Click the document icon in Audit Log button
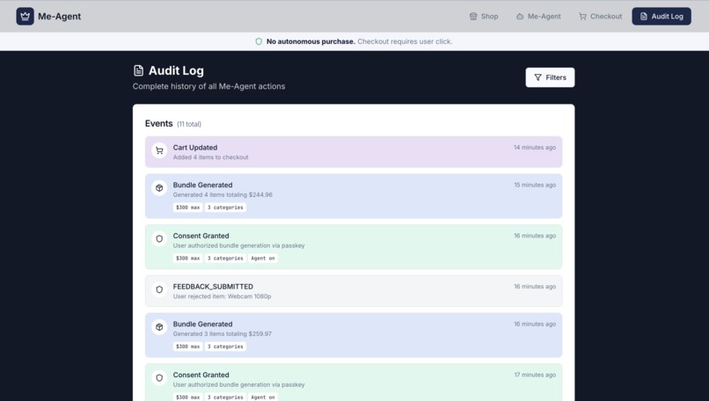The height and width of the screenshot is (401, 709). (x=643, y=17)
